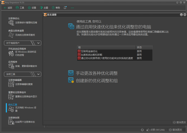
Task: Click the registry defrag icon
Action: [11, 23]
